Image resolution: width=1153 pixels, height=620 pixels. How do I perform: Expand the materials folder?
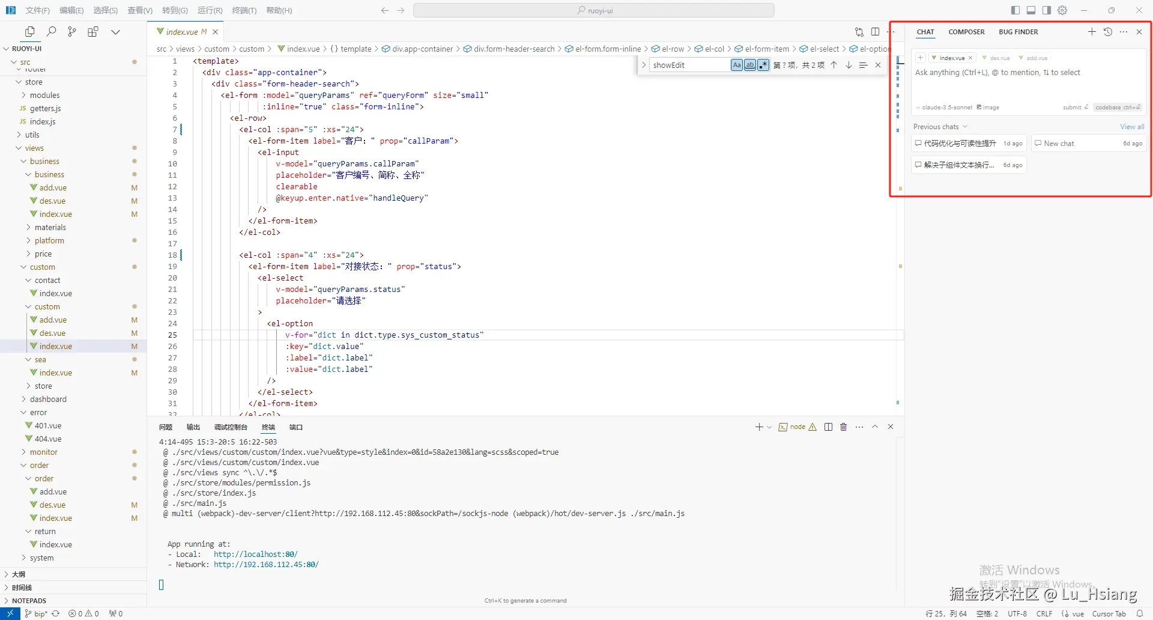click(x=50, y=228)
